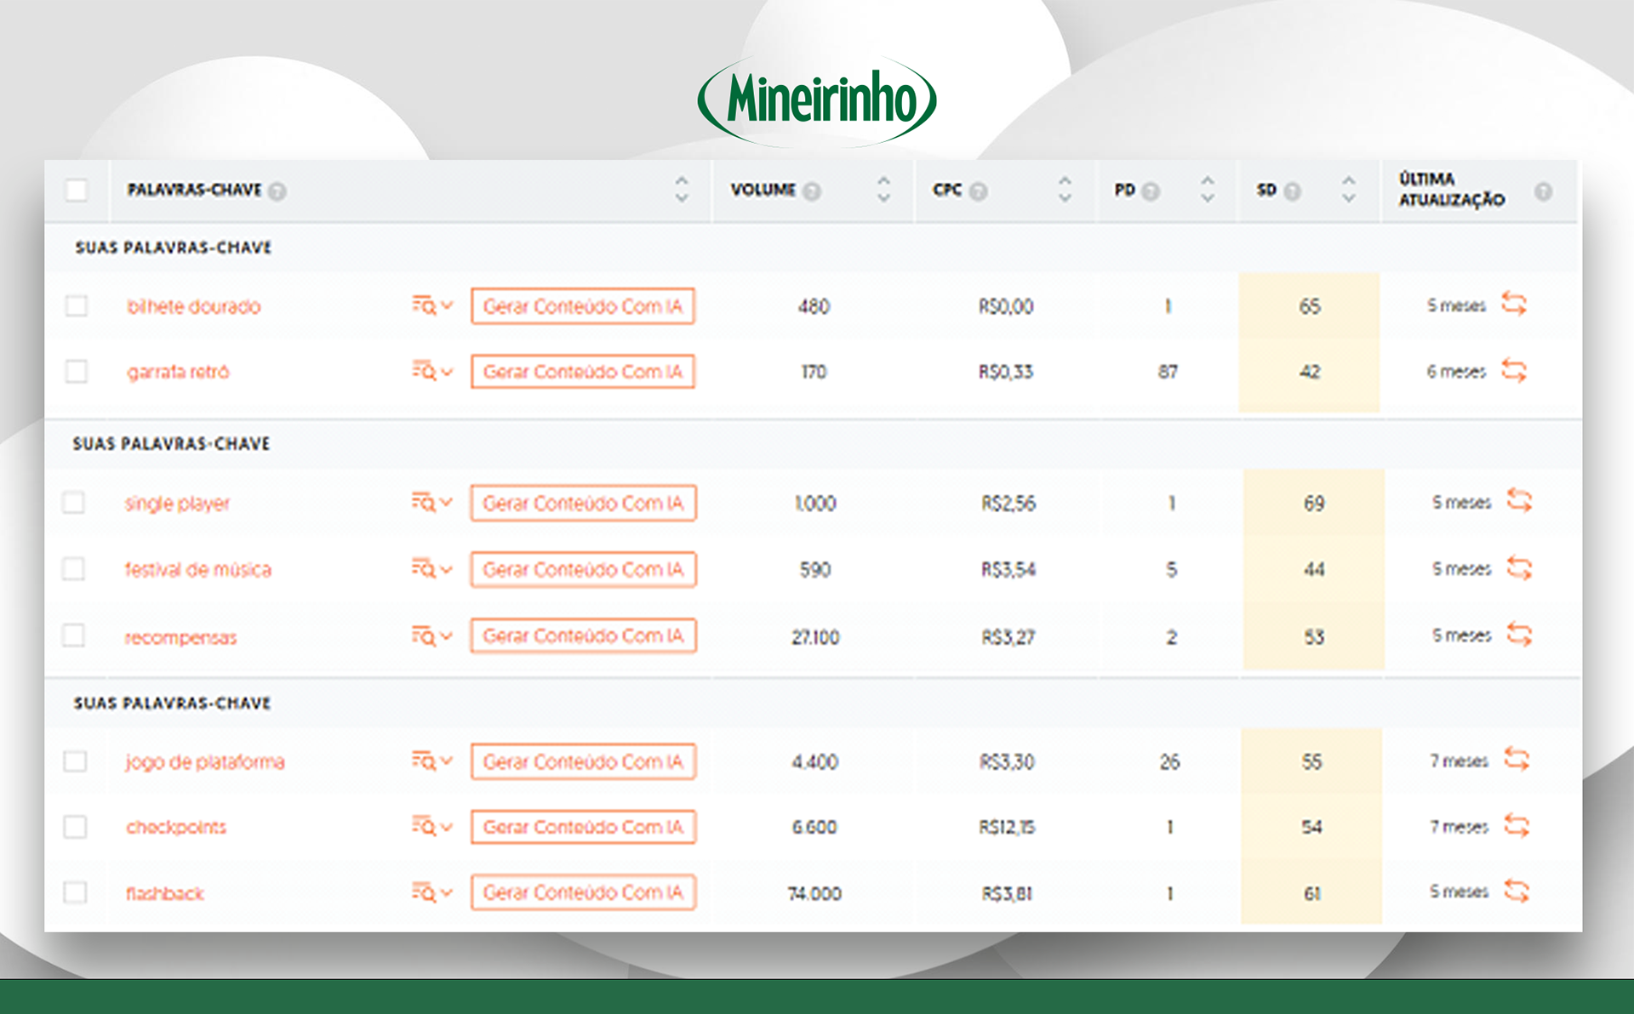Sort table by Volume column arrows
The image size is (1634, 1014).
point(883,189)
